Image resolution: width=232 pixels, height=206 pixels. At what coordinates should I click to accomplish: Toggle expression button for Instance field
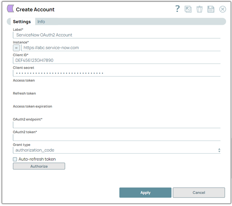16,48
